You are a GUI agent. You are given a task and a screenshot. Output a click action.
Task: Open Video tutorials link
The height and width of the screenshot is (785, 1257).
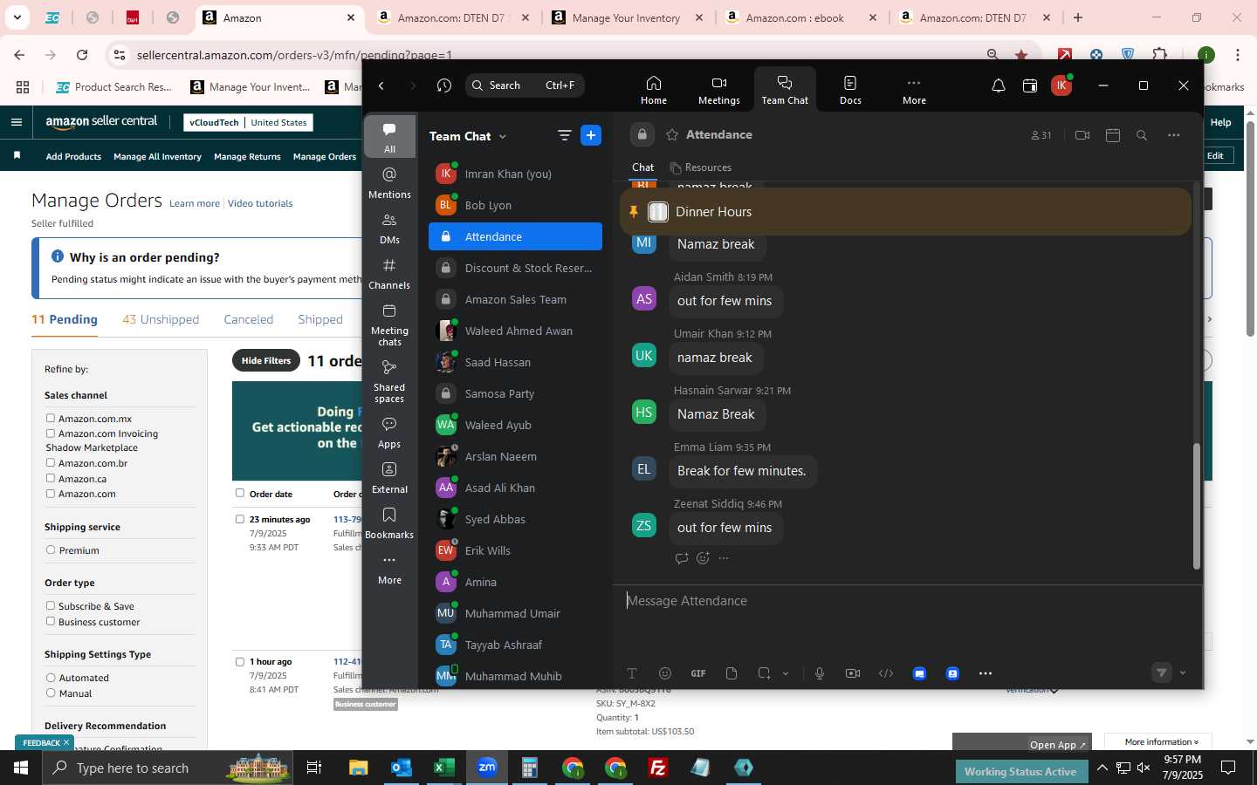260,203
